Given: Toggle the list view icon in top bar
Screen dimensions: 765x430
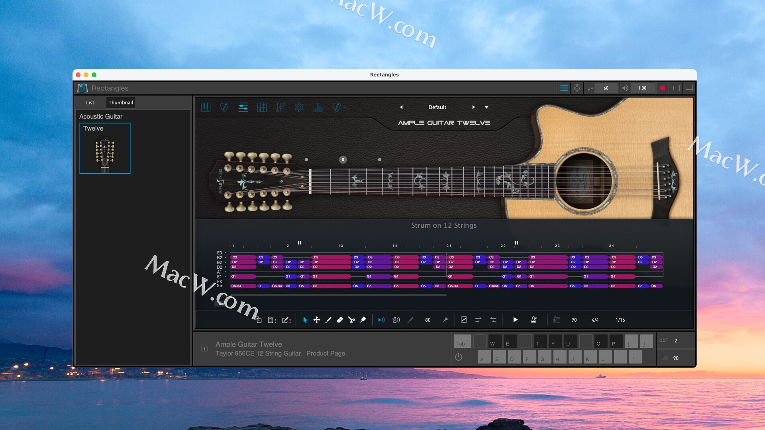Looking at the screenshot, I should point(563,88).
